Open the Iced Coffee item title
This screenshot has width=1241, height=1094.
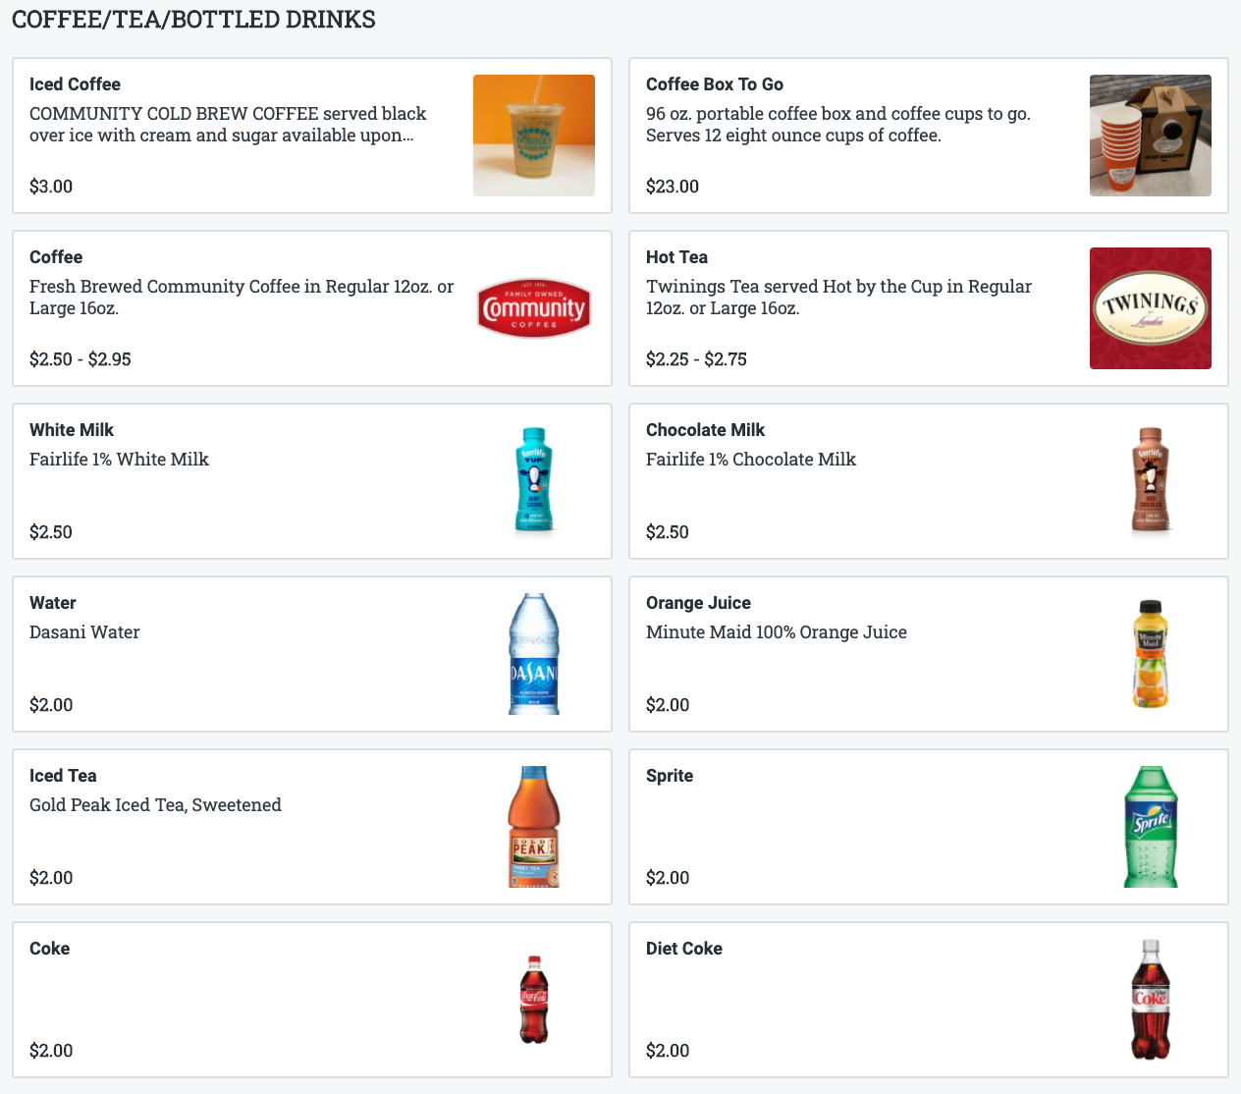[75, 84]
